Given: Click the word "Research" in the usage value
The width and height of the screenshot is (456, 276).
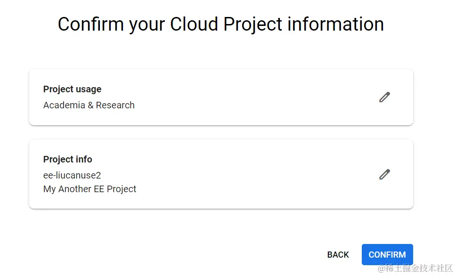Looking at the screenshot, I should pos(115,105).
